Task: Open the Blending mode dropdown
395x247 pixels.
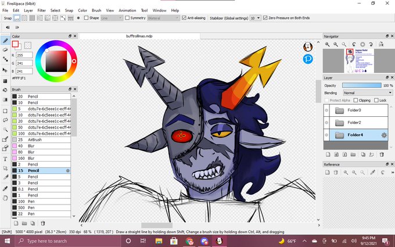Action: (368, 93)
